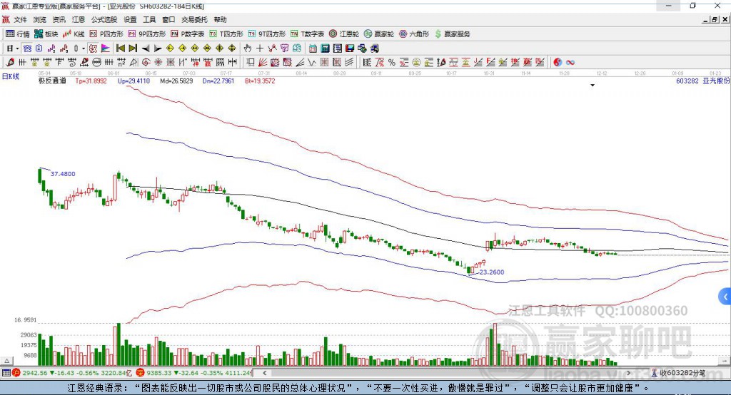
Task: Open the calculator icon in toolbar
Action: pyautogui.click(x=325, y=48)
